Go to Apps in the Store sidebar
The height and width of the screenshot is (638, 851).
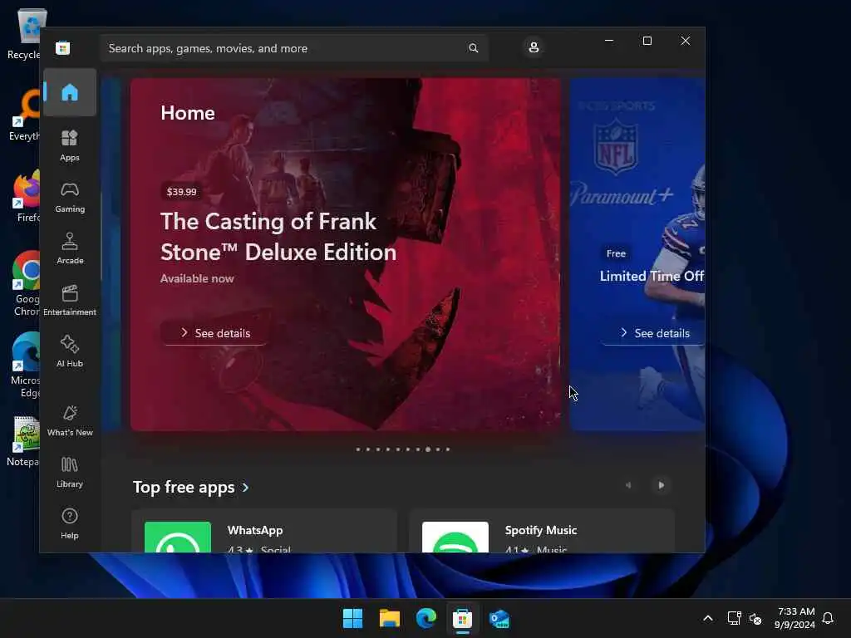point(70,145)
